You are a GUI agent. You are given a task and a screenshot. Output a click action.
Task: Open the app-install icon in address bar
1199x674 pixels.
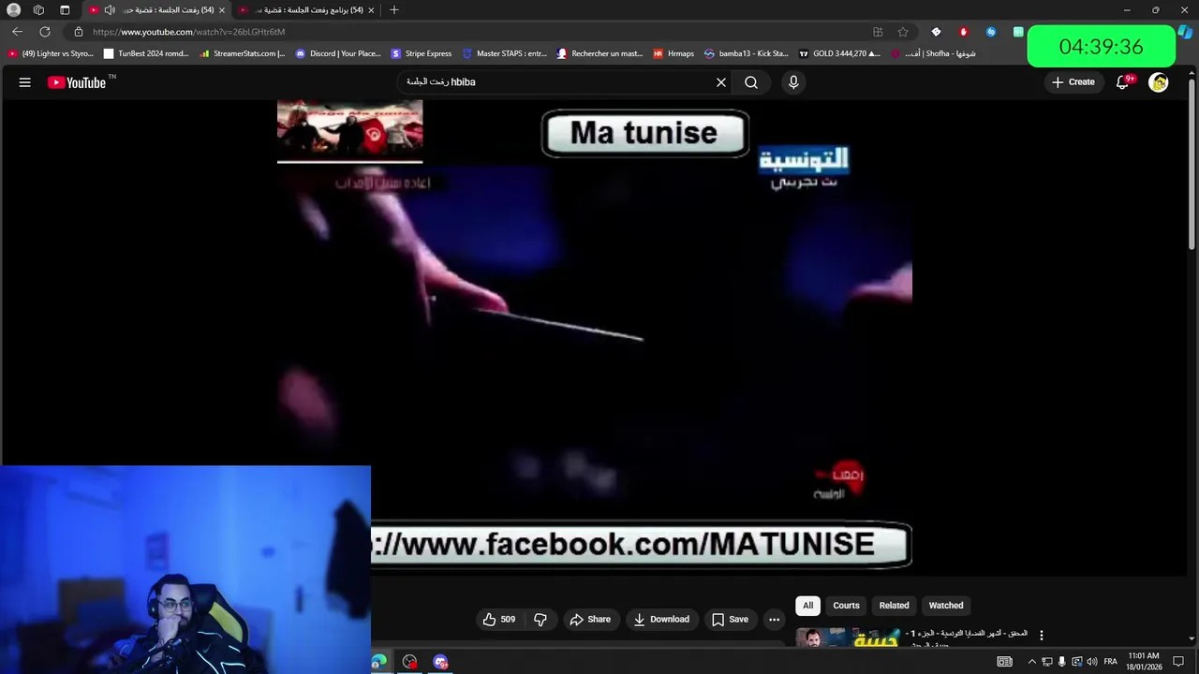[x=878, y=32]
